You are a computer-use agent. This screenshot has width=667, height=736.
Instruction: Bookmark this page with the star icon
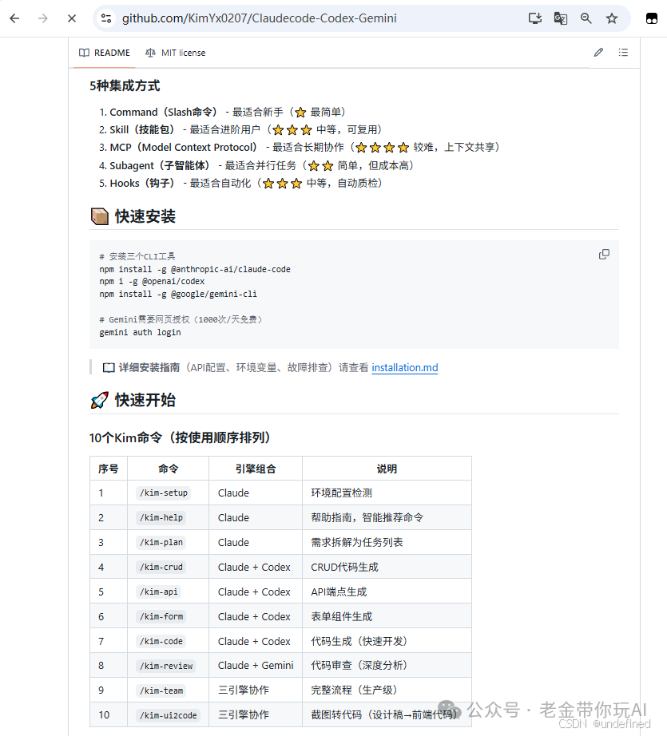click(x=612, y=18)
